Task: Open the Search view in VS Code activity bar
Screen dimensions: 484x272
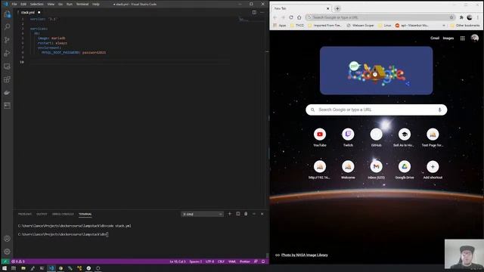Action: (x=7, y=27)
